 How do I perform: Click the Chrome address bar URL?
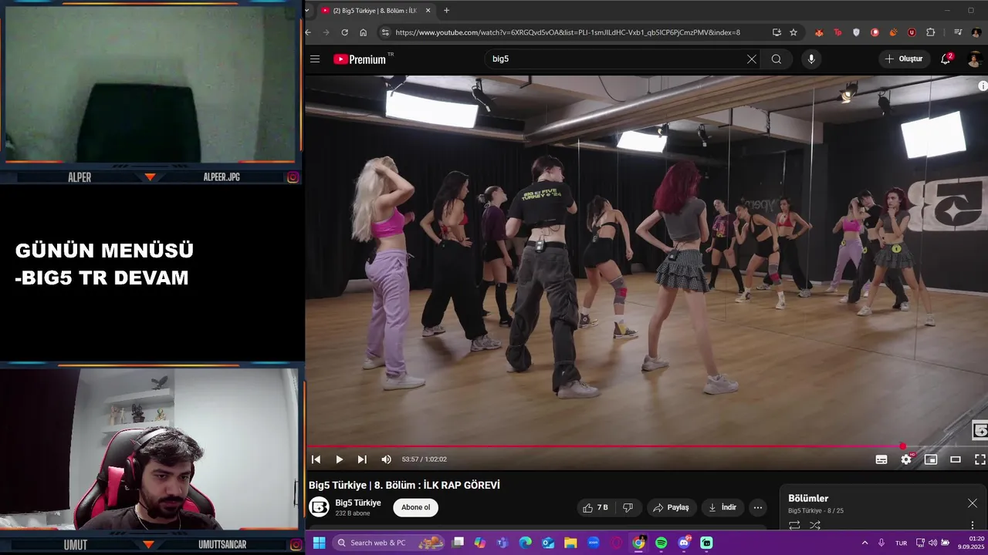567,32
